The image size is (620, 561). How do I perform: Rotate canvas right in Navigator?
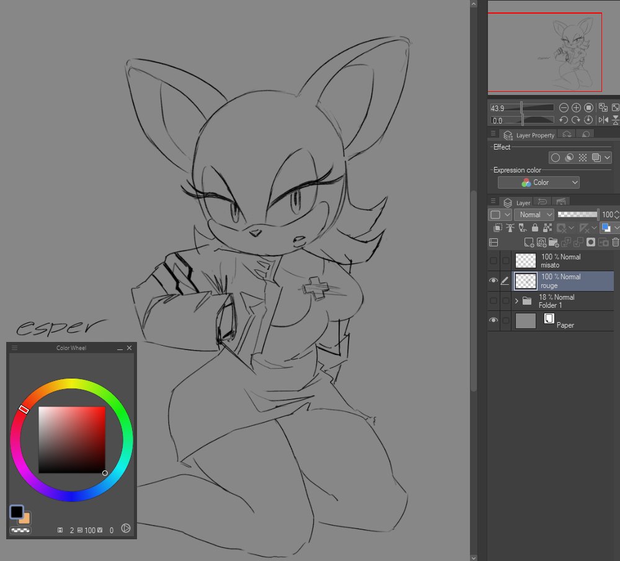coord(576,120)
